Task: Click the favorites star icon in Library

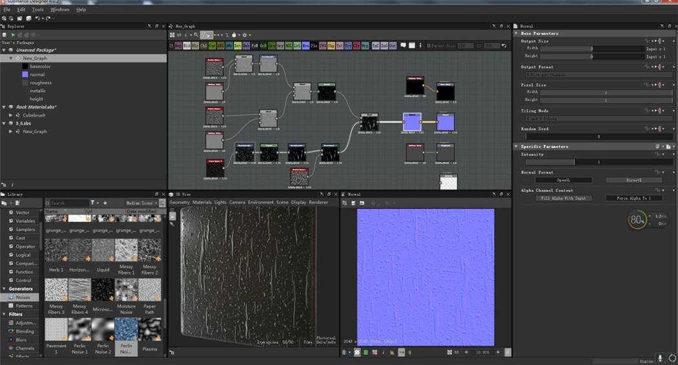Action: pos(105,203)
